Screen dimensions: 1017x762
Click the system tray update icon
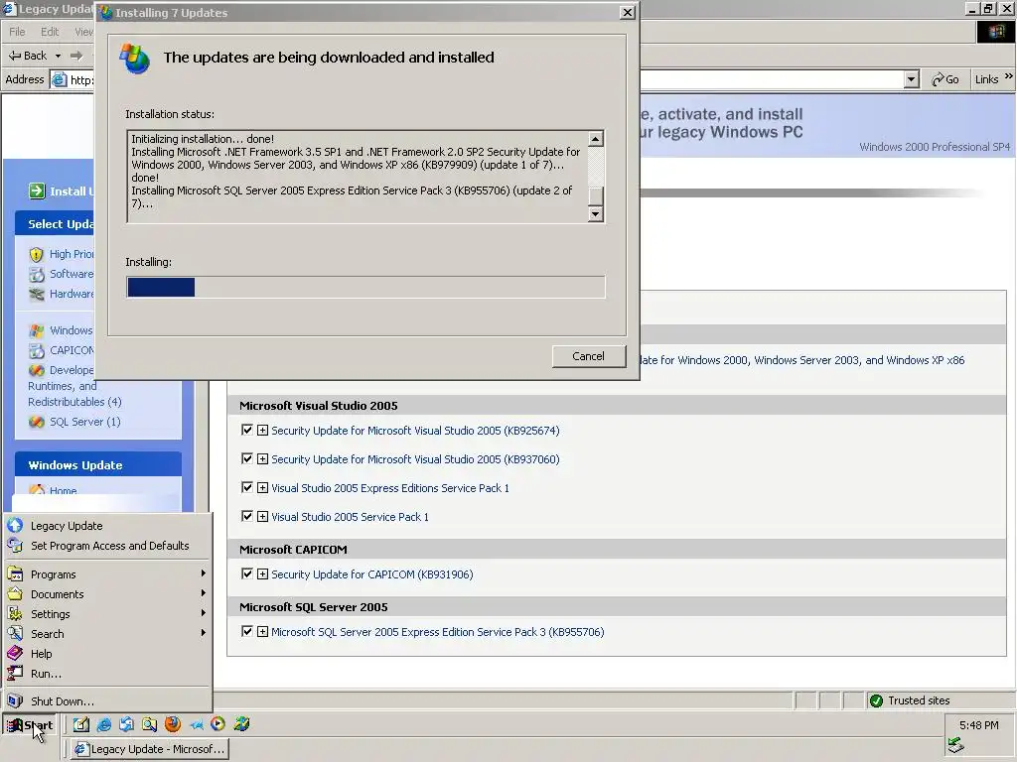click(955, 745)
